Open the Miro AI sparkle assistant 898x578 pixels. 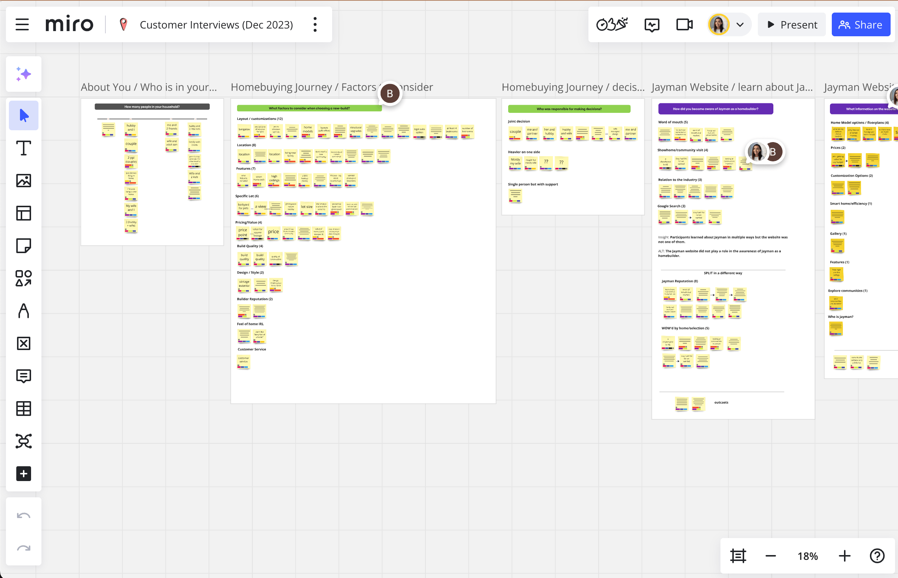(x=24, y=74)
